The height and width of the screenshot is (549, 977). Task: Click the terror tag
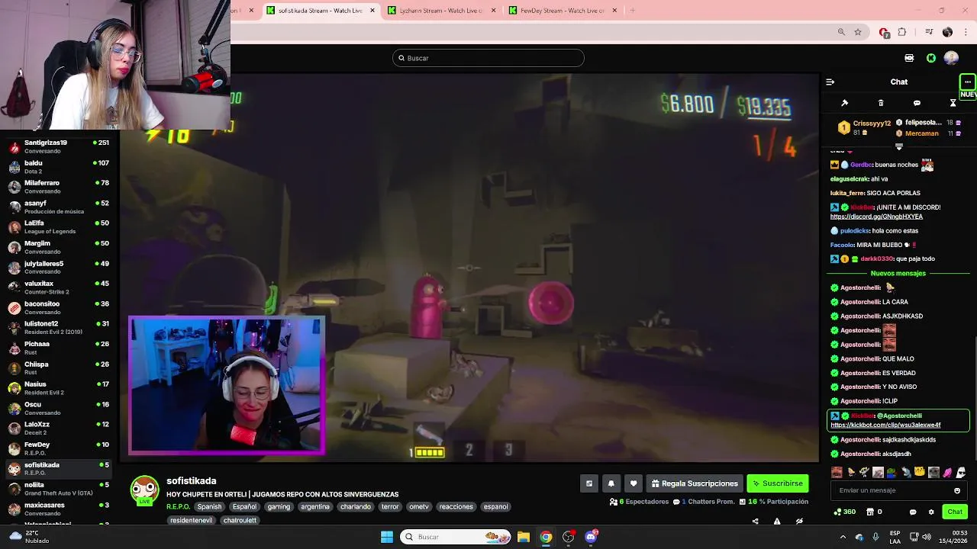tap(390, 506)
